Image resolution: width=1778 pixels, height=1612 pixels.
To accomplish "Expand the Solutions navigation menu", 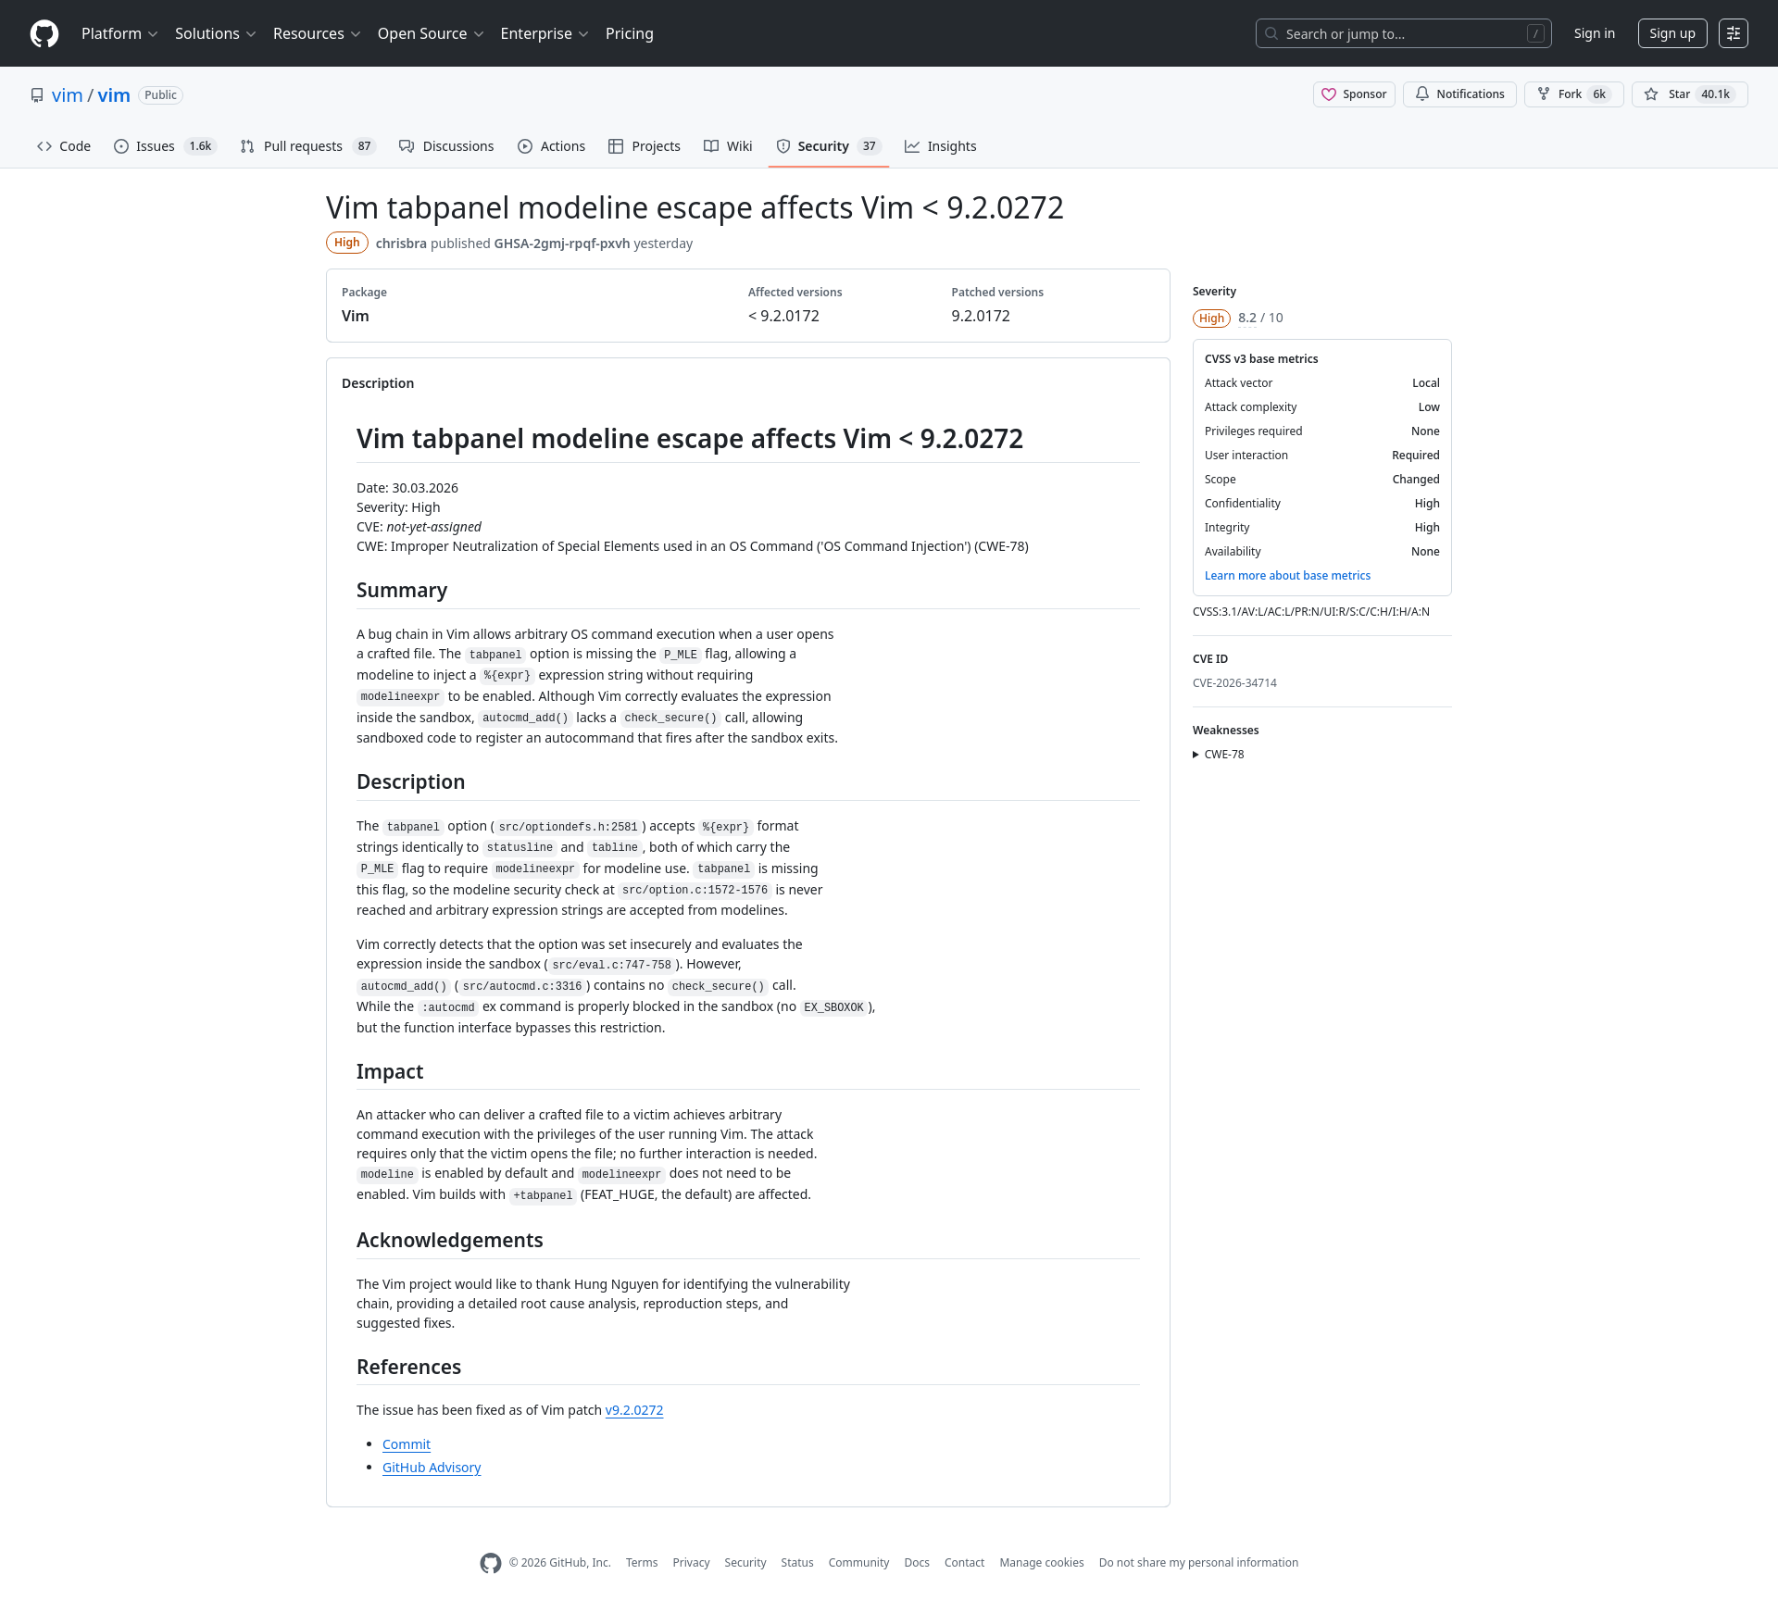I will tap(215, 33).
